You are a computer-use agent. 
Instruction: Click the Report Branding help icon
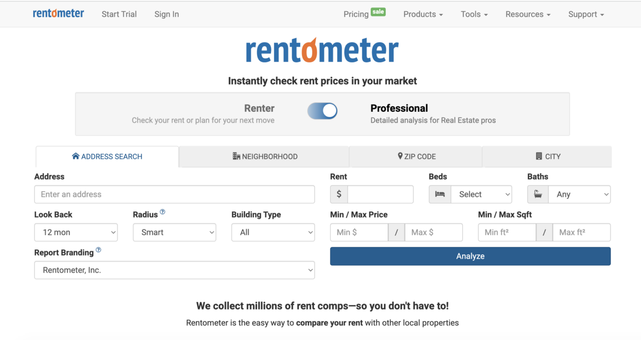click(98, 250)
